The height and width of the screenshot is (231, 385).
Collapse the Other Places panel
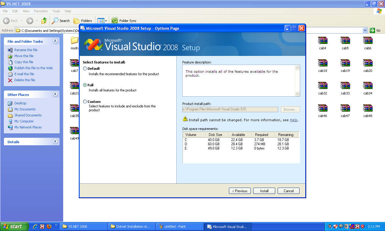point(55,94)
